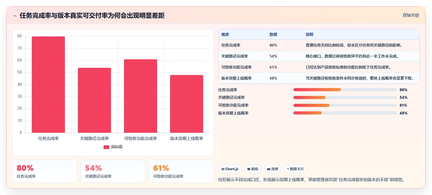Click the 关键路径完成率 bar in chart

(x=94, y=100)
